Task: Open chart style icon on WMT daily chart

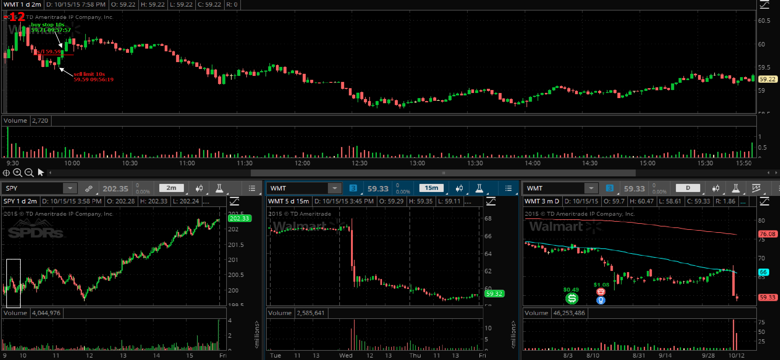Action: (715, 188)
